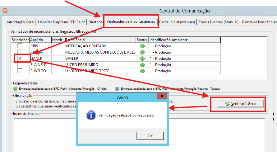Image resolution: width=277 pixels, height=152 pixels.
Task: Click the Verificar \ Gerar button
Action: (240, 104)
